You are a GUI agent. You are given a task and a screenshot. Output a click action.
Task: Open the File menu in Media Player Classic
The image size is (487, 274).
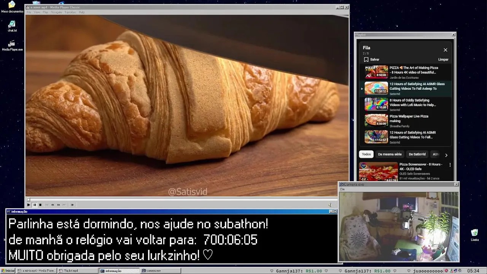click(29, 12)
